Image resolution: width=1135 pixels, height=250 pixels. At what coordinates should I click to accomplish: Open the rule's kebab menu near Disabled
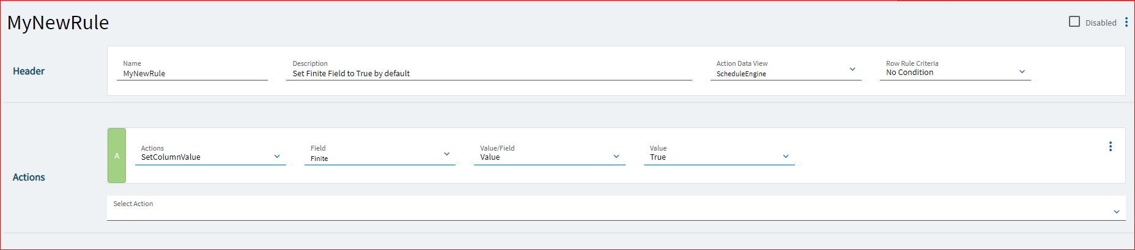coord(1126,22)
